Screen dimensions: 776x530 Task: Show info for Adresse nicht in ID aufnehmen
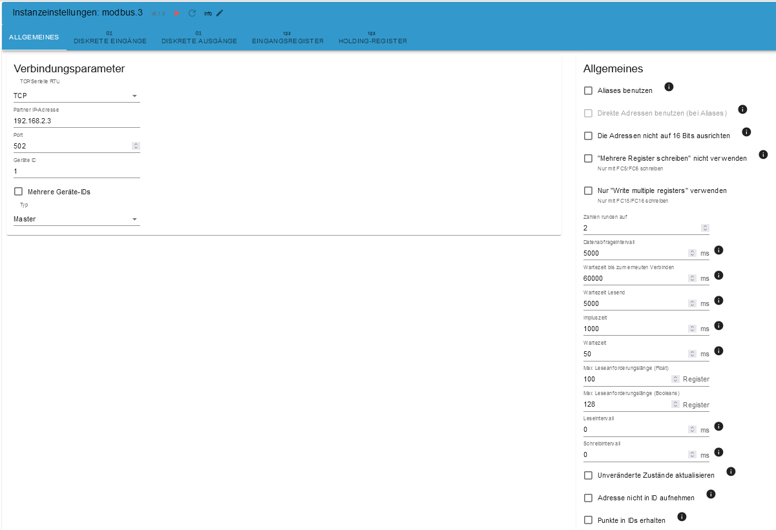(x=711, y=494)
